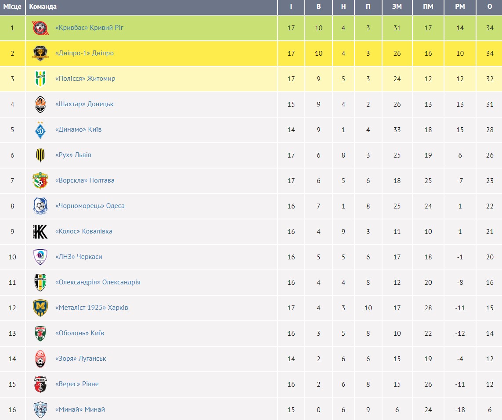Click the «Місце» column header
The width and height of the screenshot is (502, 420).
[x=12, y=7]
